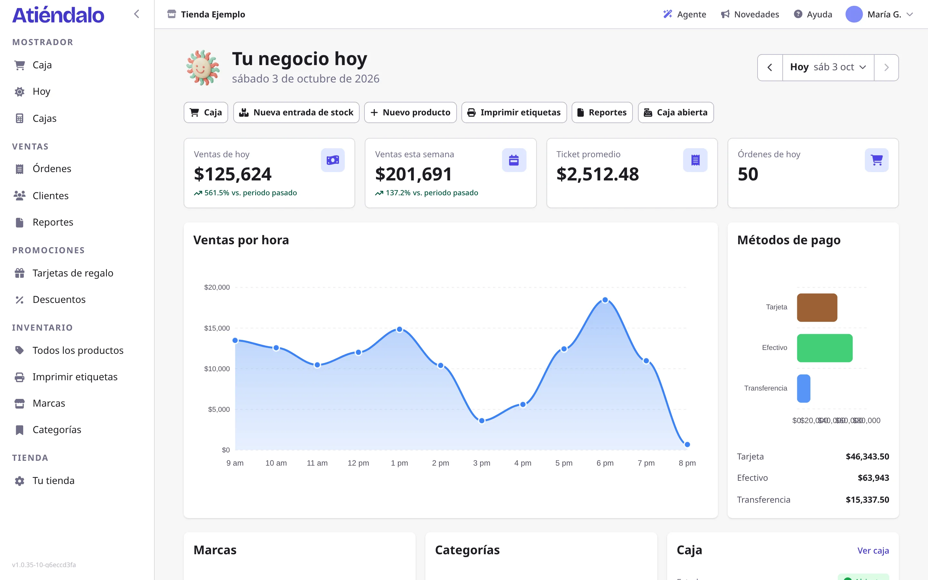Open Ayuda help icon
Image resolution: width=928 pixels, height=580 pixels.
tap(798, 14)
